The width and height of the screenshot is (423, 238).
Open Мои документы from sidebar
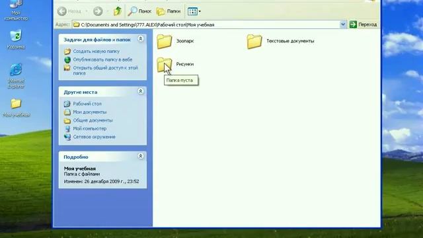tap(90, 112)
